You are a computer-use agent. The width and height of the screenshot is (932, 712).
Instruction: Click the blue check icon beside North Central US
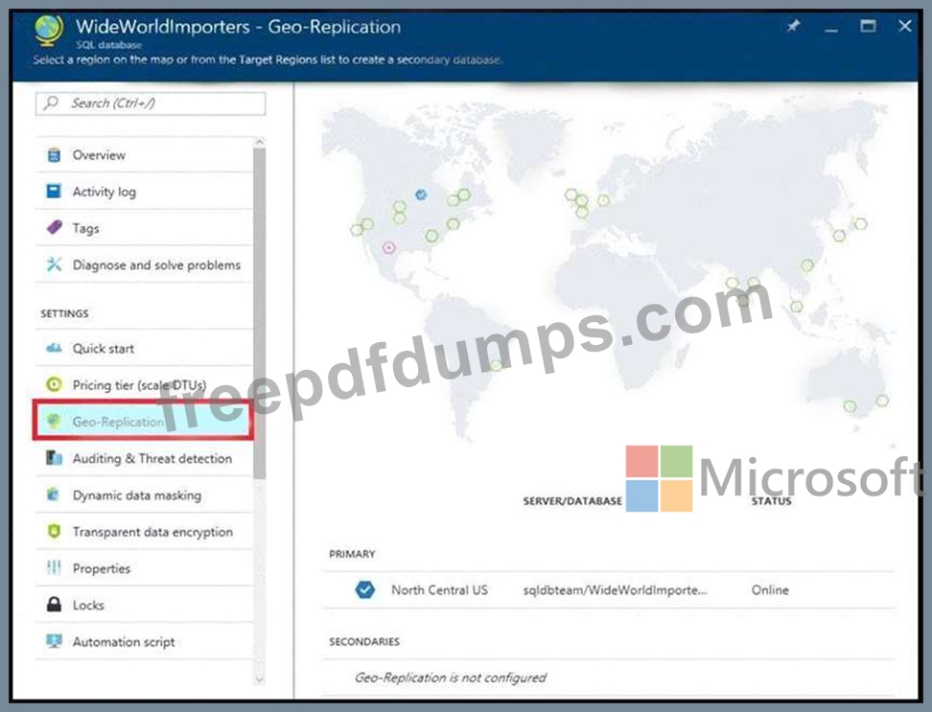pyautogui.click(x=365, y=589)
